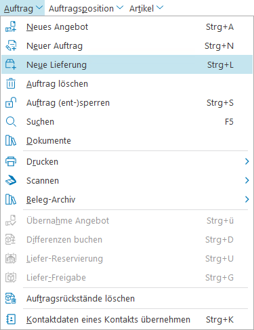Open the Auftragsposition dropdown menu
254x330 pixels.
(x=86, y=8)
